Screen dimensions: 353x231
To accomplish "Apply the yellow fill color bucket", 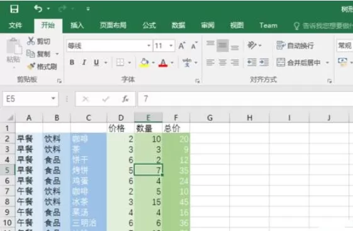I will pos(145,62).
